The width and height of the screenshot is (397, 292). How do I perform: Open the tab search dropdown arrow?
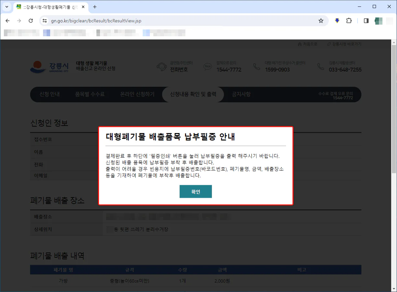pos(6,7)
